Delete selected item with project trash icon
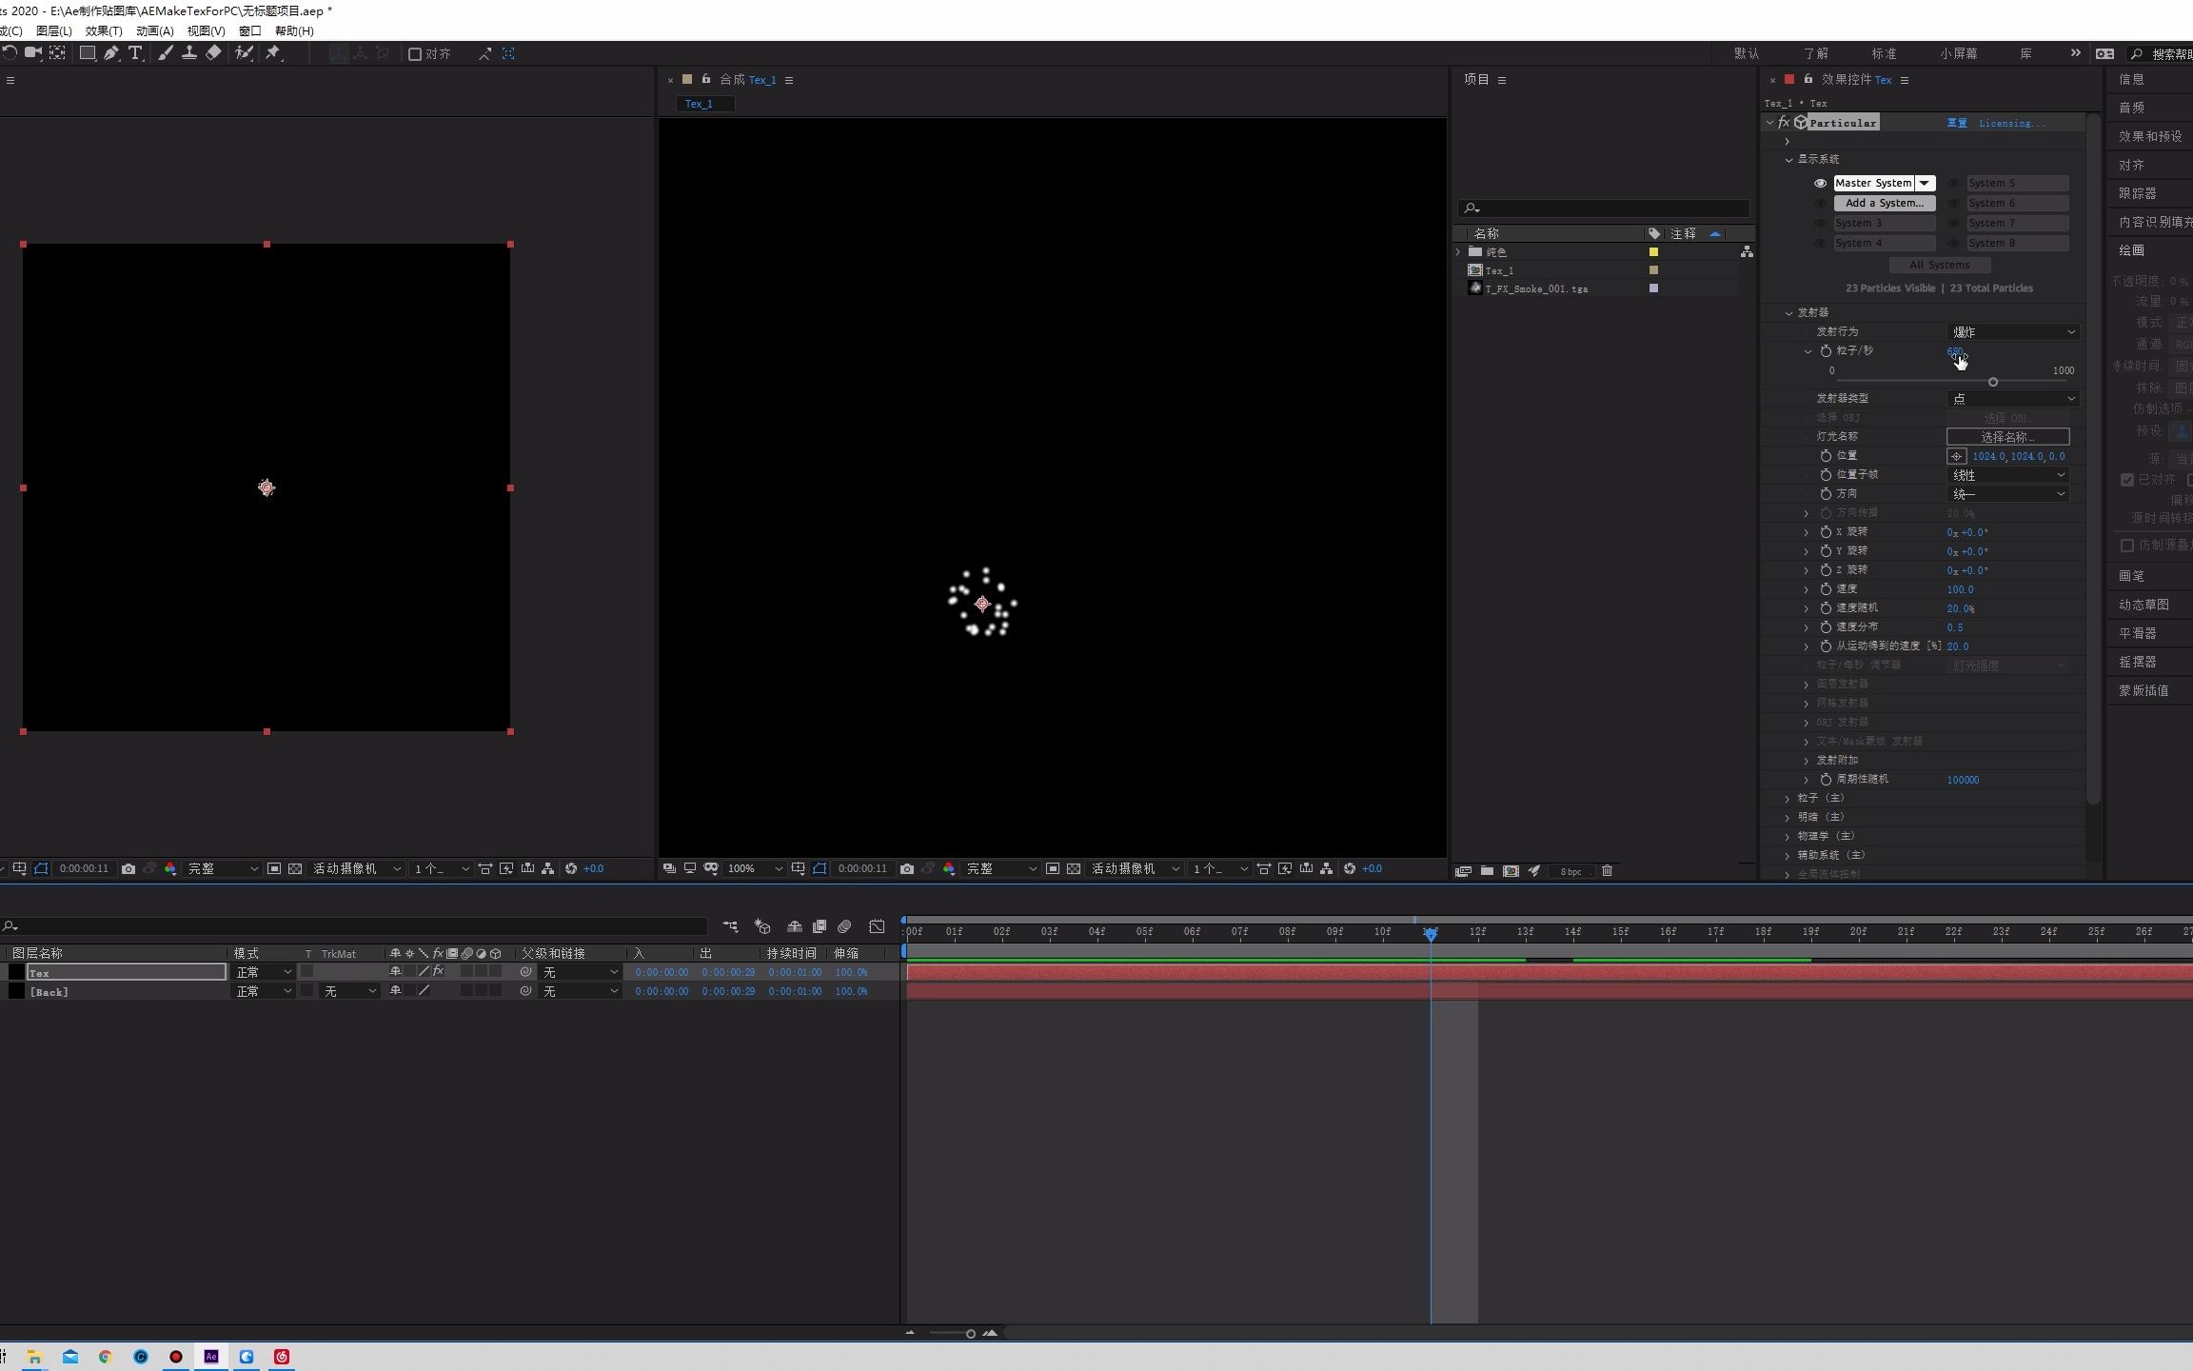The width and height of the screenshot is (2193, 1371). (x=1607, y=870)
